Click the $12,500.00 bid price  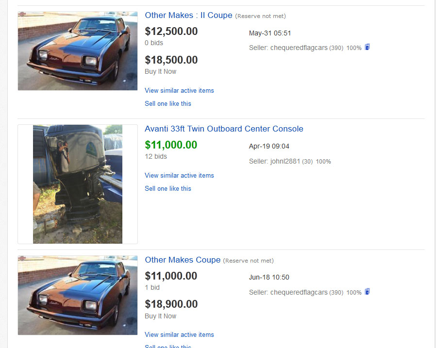click(171, 32)
